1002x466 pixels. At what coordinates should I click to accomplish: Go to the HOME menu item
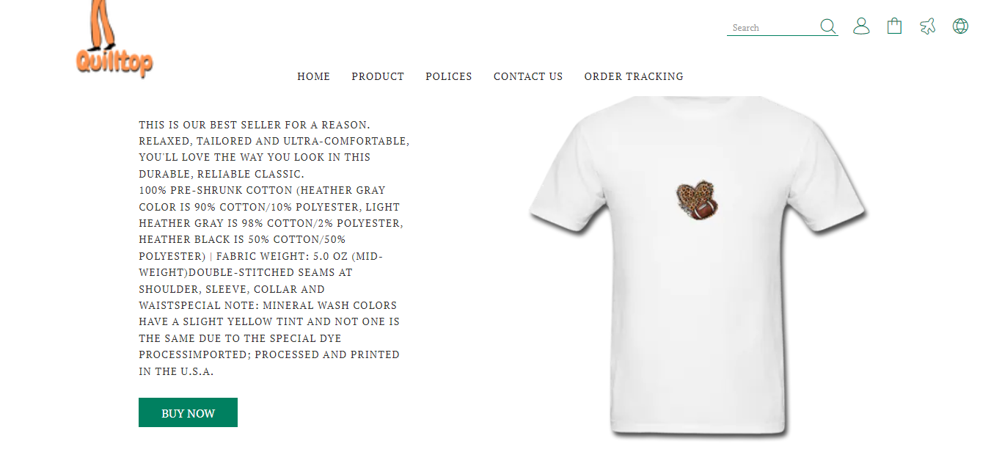point(313,76)
